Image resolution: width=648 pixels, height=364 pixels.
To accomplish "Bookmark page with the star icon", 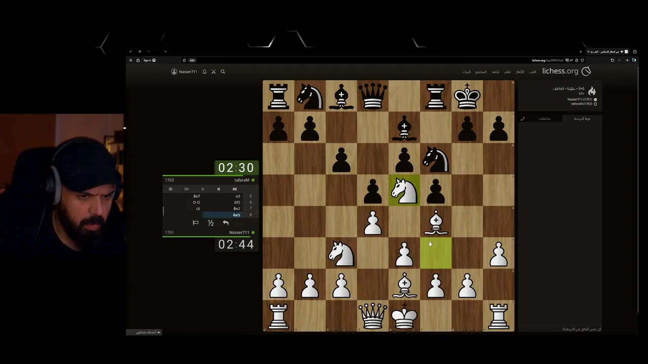I will (184, 60).
